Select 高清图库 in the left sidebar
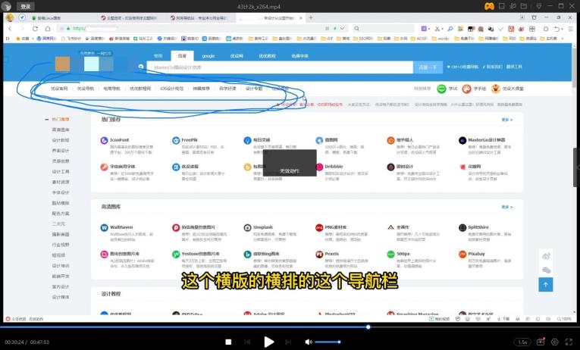580x350 pixels. tap(61, 130)
